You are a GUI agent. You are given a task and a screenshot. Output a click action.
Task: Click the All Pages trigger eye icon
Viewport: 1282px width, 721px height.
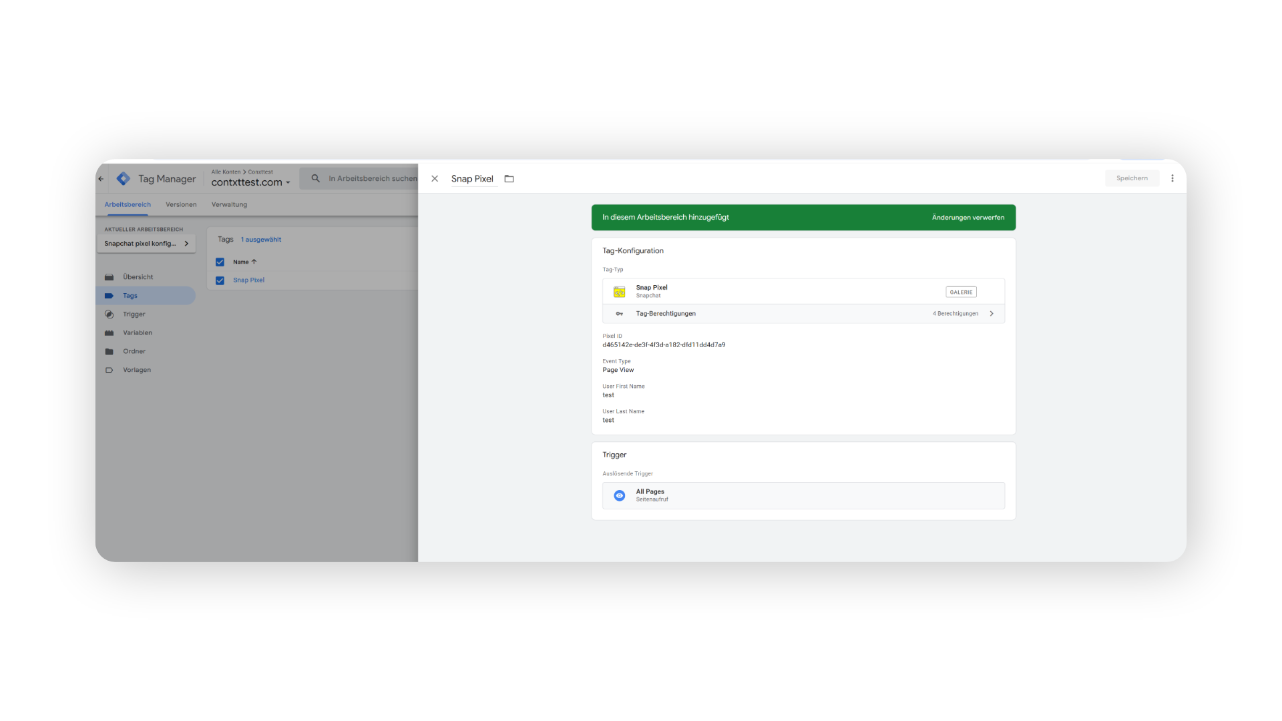click(x=620, y=495)
